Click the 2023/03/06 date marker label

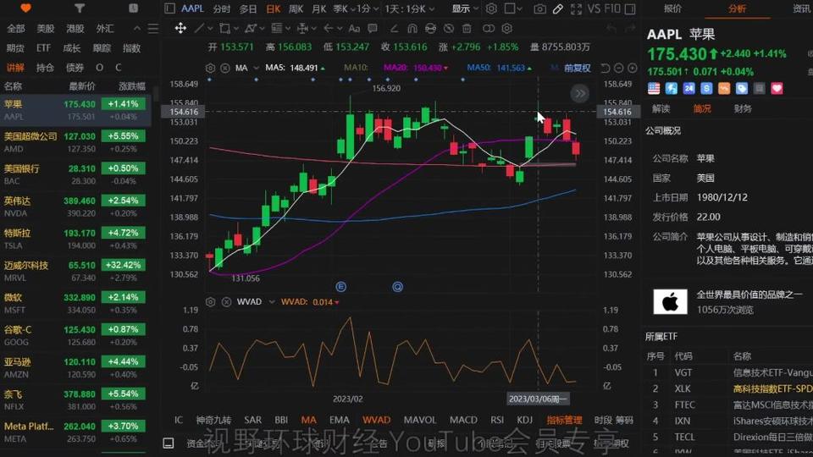pos(538,399)
